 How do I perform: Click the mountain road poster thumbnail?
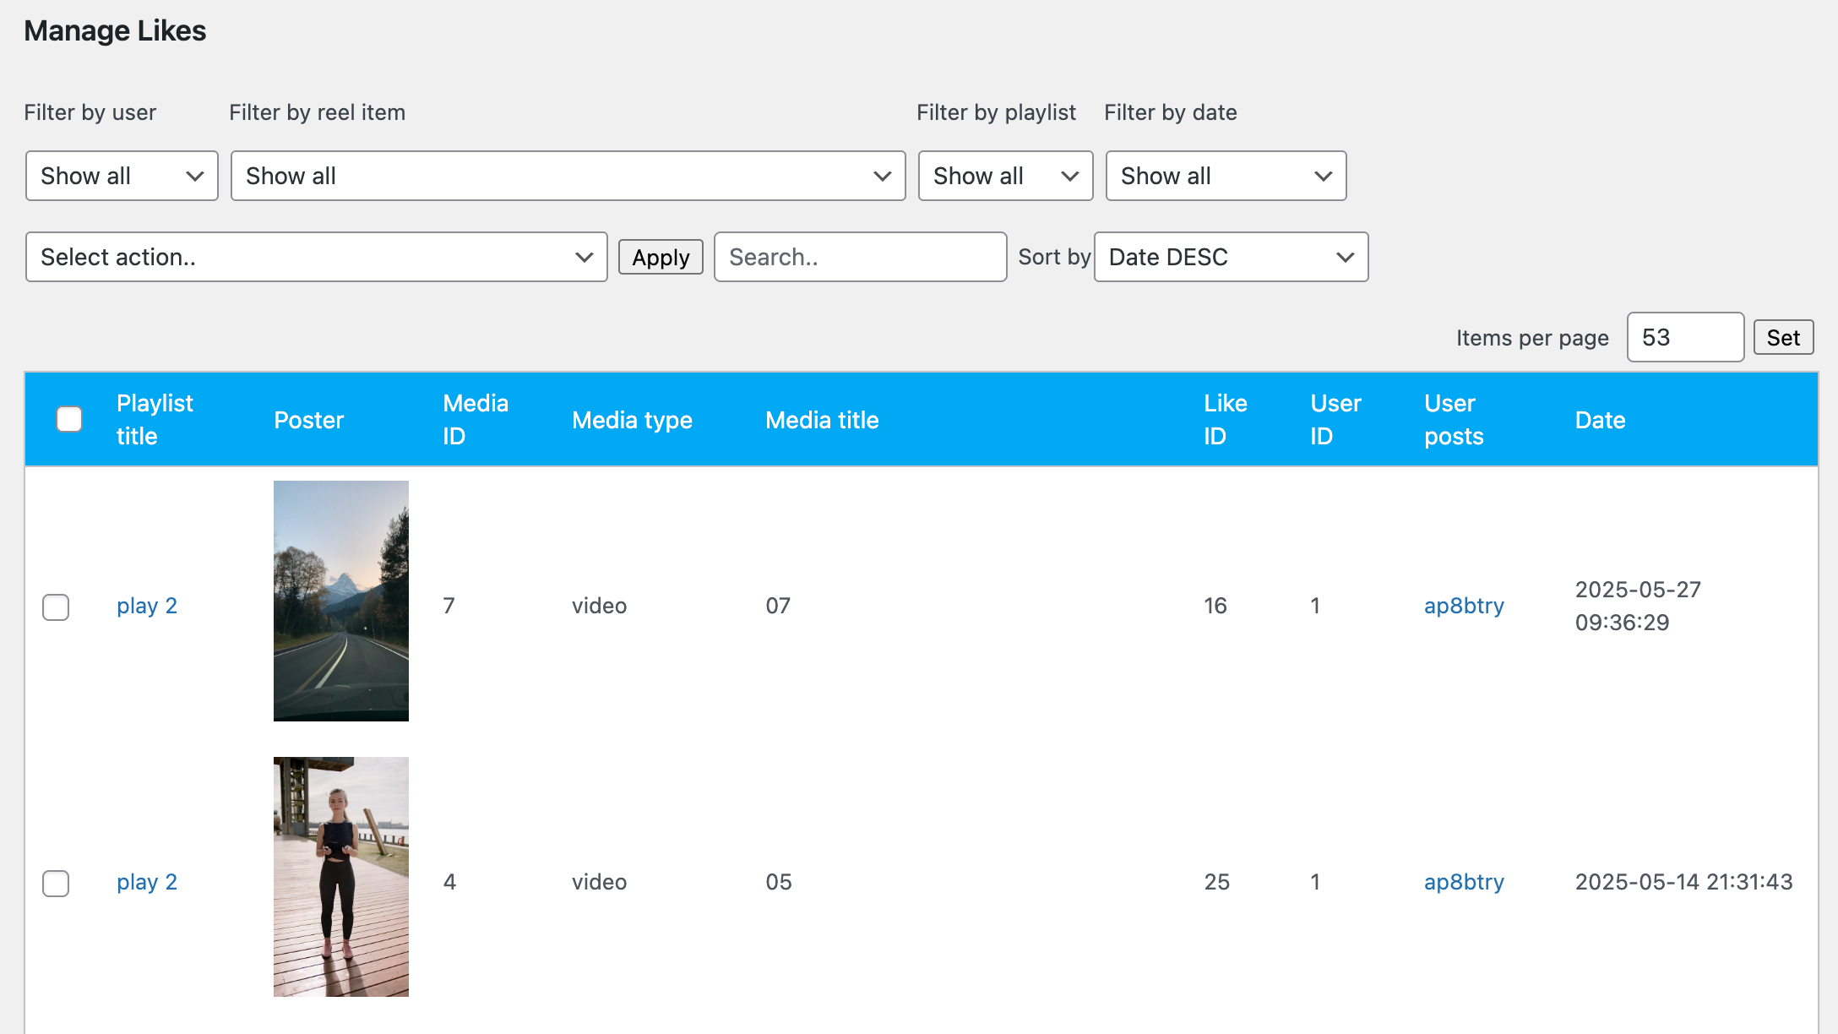click(x=341, y=601)
